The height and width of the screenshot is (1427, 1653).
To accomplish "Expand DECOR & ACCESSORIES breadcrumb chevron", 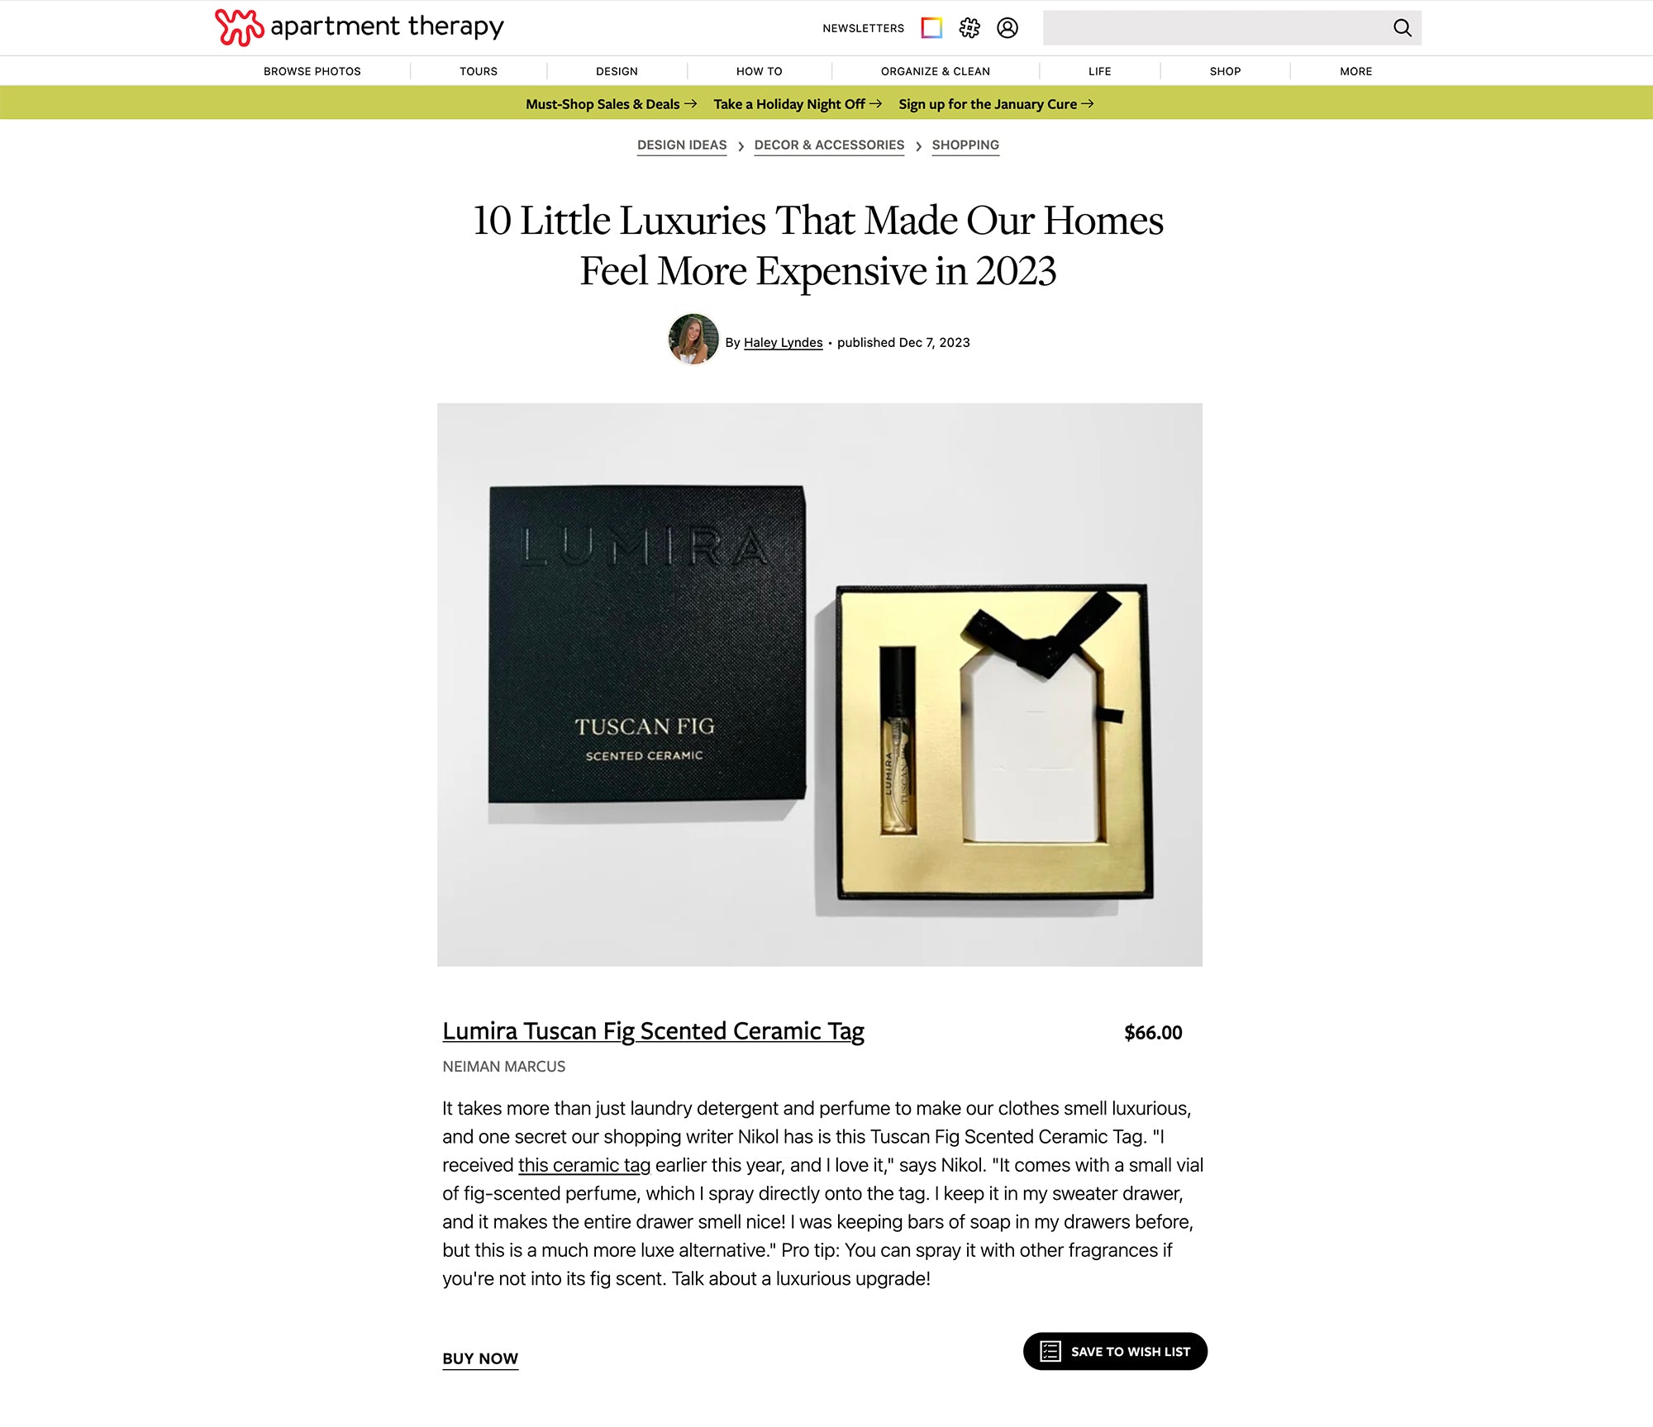I will (918, 146).
